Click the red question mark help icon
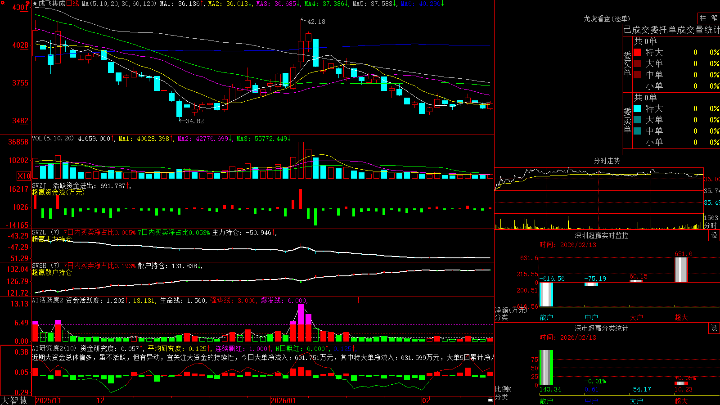 point(27,4)
